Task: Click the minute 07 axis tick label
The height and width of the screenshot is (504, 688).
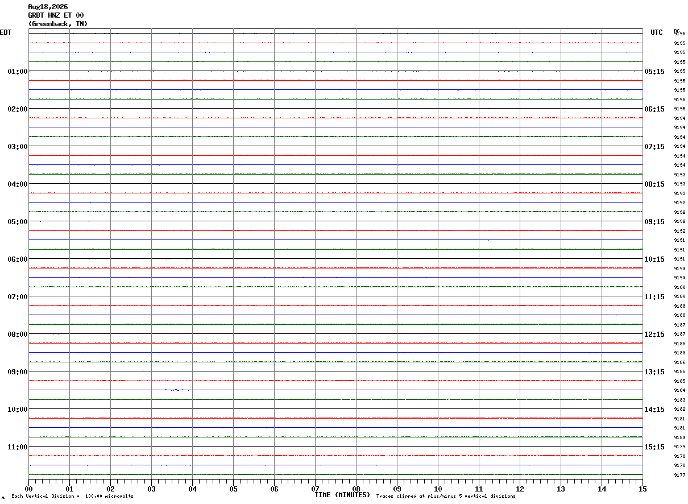Action: click(315, 489)
